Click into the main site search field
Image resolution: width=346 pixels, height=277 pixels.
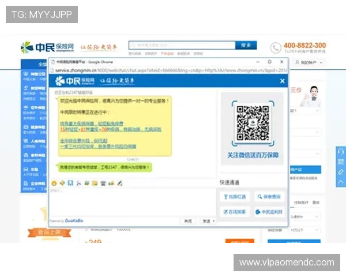tap(182, 45)
